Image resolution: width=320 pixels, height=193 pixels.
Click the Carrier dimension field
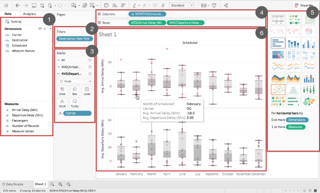click(16, 35)
